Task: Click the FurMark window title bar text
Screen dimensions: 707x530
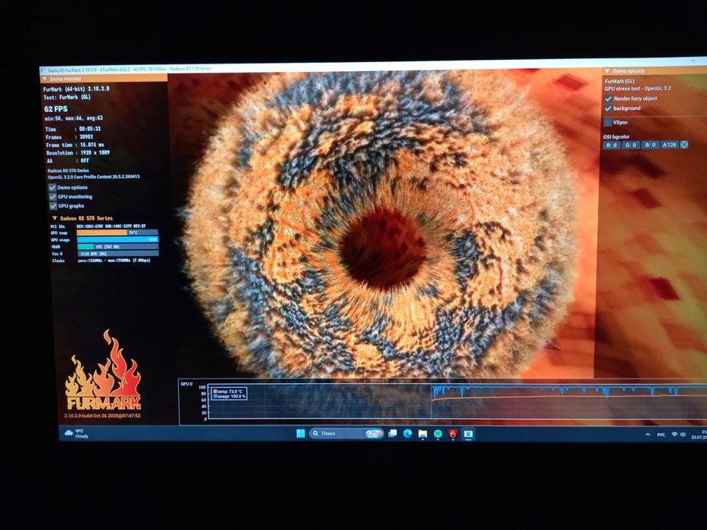Action: (130, 70)
